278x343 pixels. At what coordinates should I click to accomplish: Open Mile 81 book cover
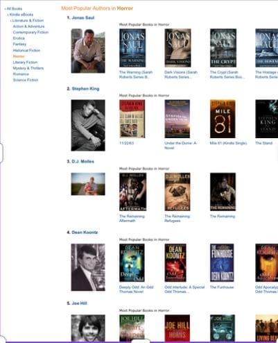pyautogui.click(x=223, y=119)
